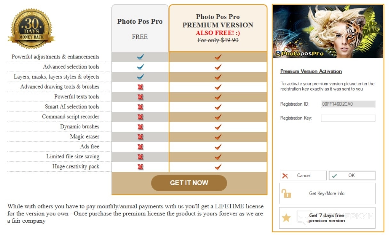Open Get Key/More Info
The width and height of the screenshot is (390, 243).
point(327,194)
